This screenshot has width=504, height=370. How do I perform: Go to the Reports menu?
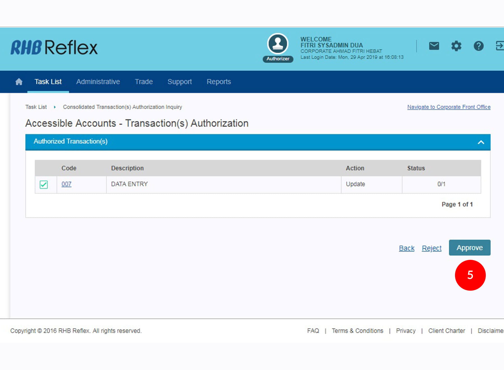tap(219, 82)
